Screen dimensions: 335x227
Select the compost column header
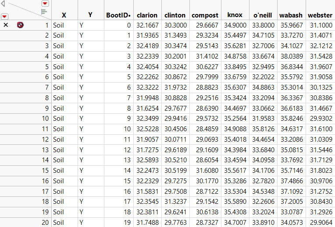click(205, 15)
